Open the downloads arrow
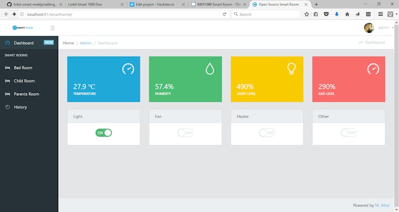Screen dimensions: 399x212 point(336,14)
